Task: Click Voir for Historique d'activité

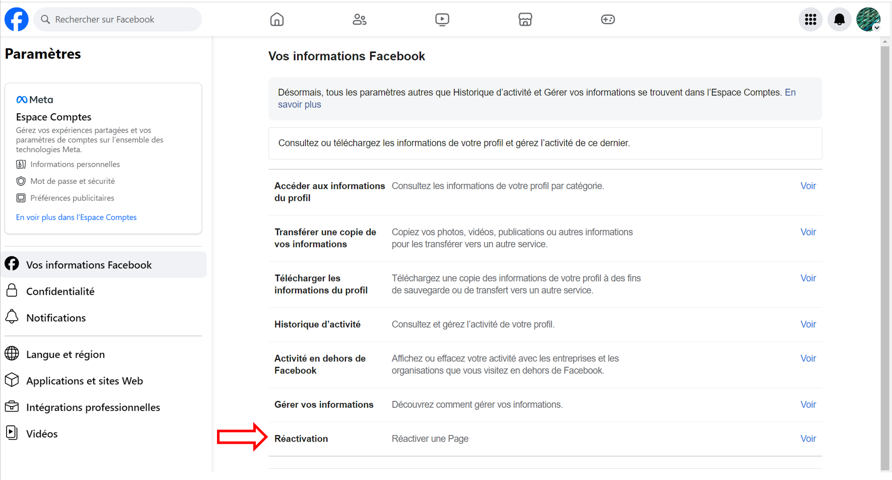Action: [x=808, y=324]
